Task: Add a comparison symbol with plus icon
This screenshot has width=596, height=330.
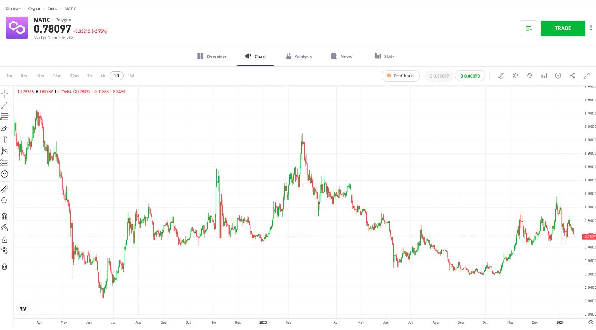Action: [558, 76]
